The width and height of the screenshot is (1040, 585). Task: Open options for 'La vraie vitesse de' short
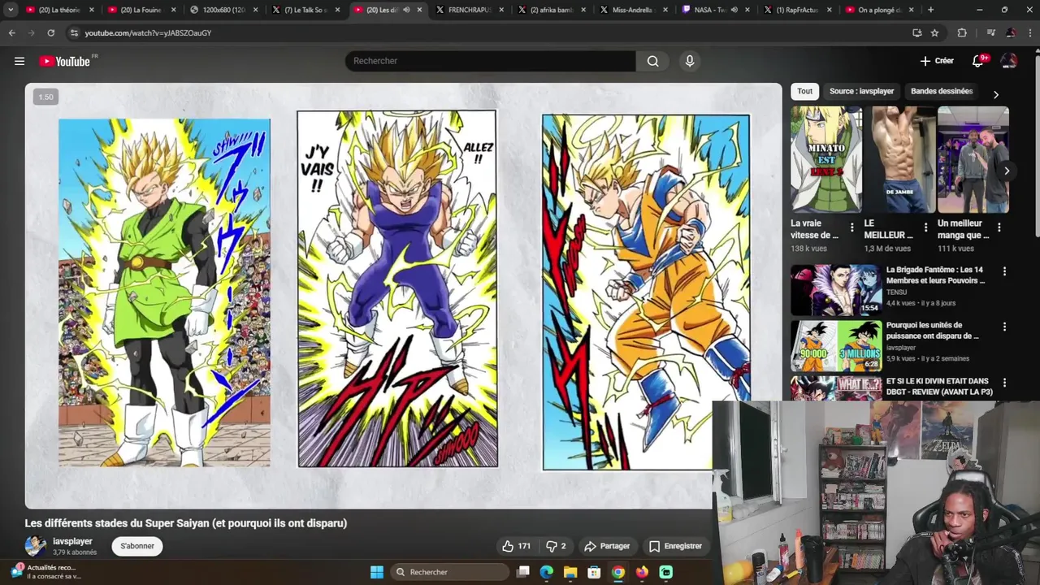851,227
